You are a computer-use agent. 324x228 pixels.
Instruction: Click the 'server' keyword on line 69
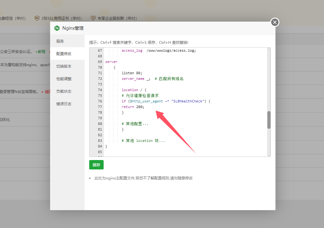pos(111,62)
